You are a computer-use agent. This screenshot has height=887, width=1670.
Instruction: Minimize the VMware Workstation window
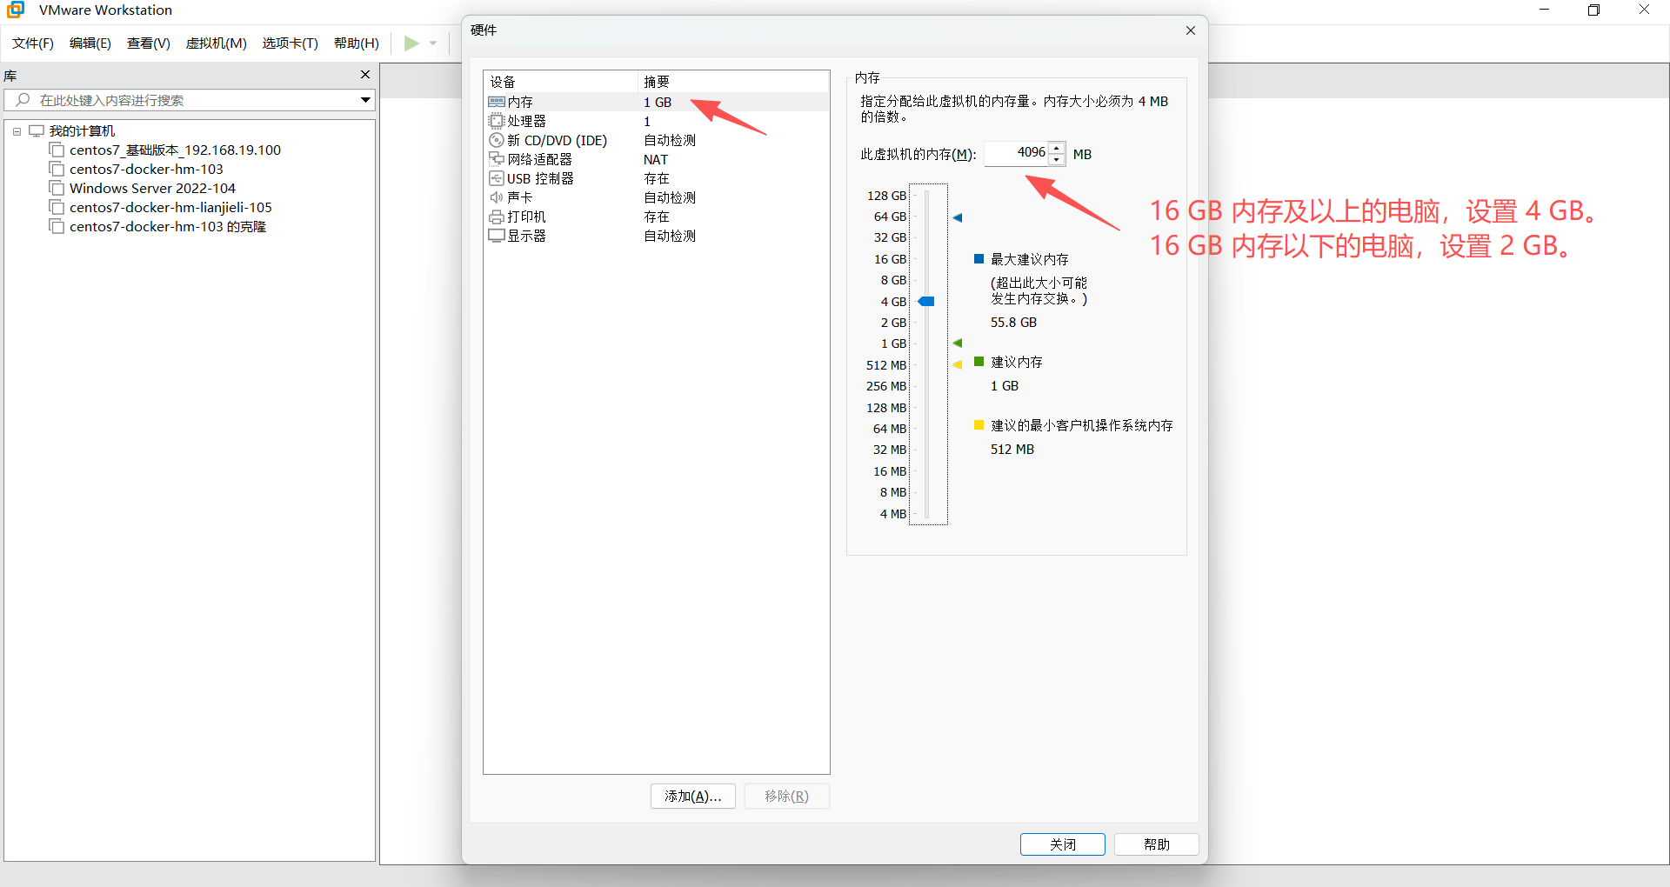click(x=1544, y=10)
